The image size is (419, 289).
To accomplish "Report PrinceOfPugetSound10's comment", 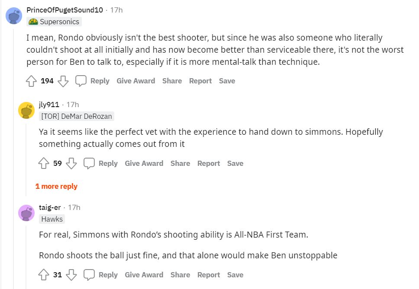I will [x=200, y=81].
